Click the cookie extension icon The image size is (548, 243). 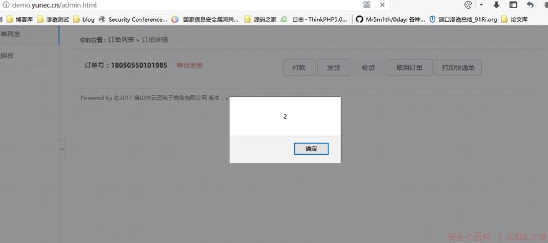click(468, 5)
